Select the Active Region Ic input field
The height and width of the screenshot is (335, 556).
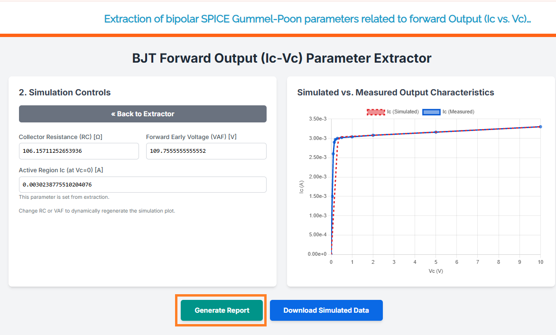coord(142,185)
